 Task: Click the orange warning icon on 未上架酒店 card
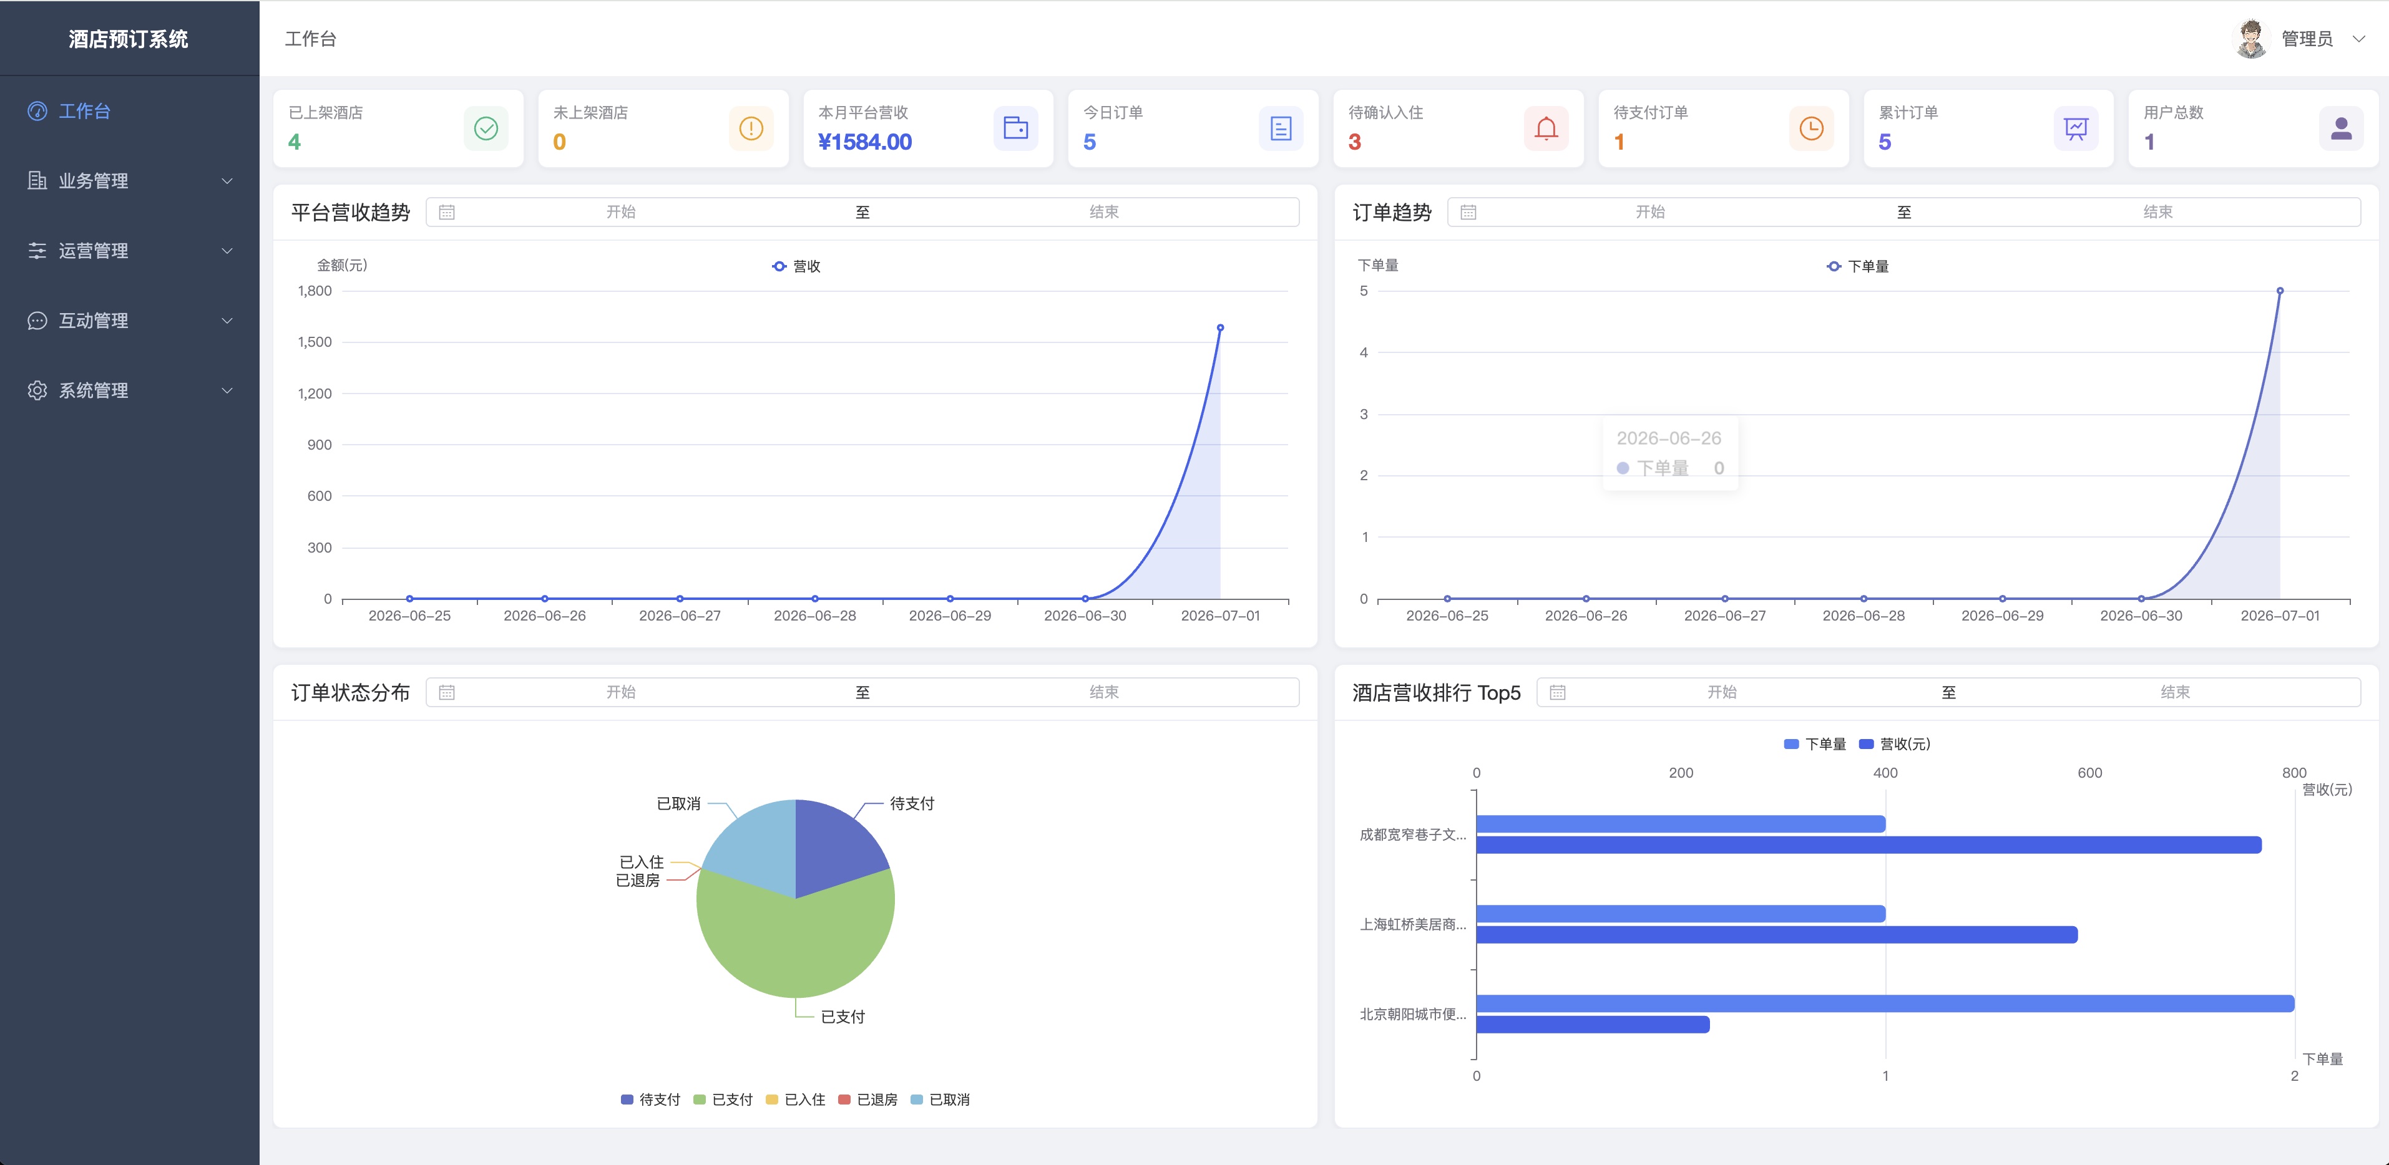(x=751, y=129)
